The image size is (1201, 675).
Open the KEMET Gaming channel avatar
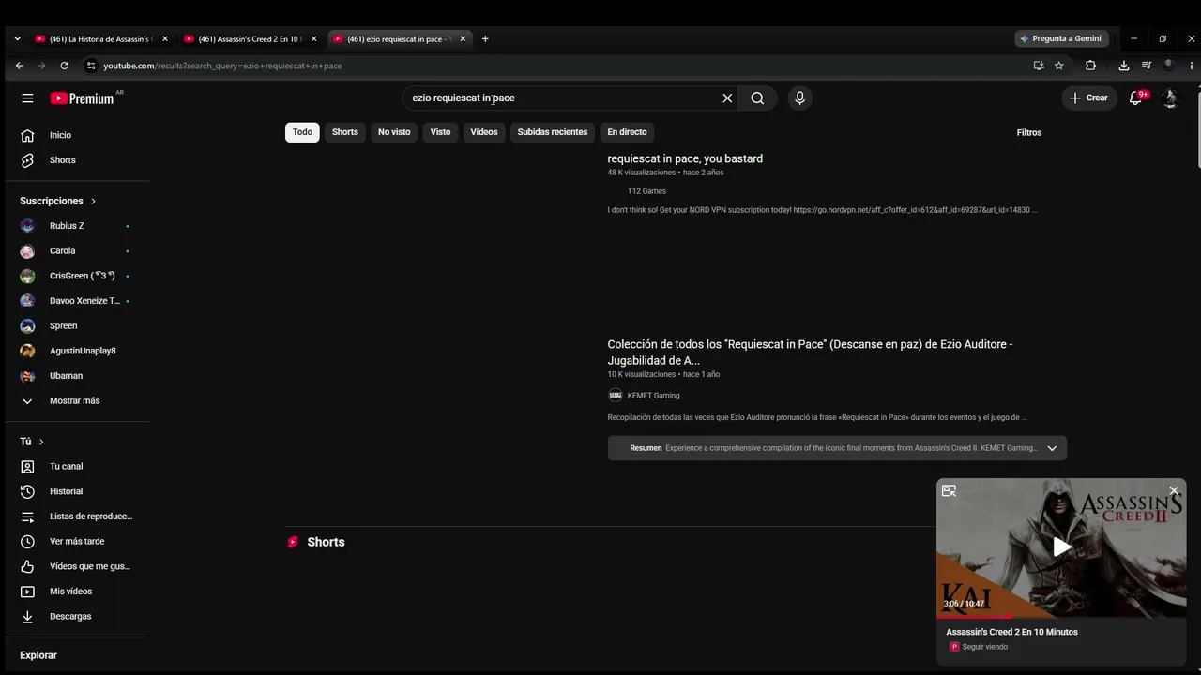pos(616,396)
